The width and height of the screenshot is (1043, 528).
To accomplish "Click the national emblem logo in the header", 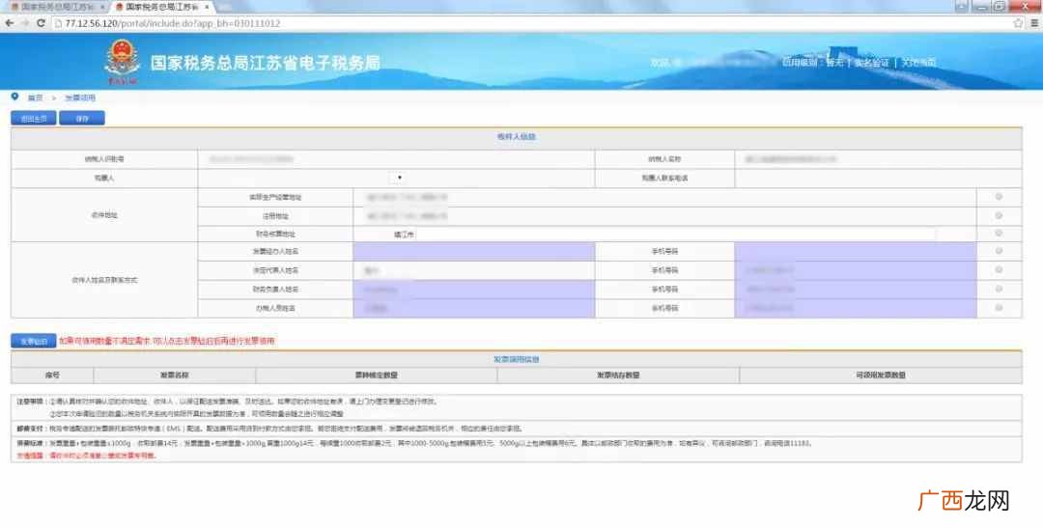I will [122, 61].
